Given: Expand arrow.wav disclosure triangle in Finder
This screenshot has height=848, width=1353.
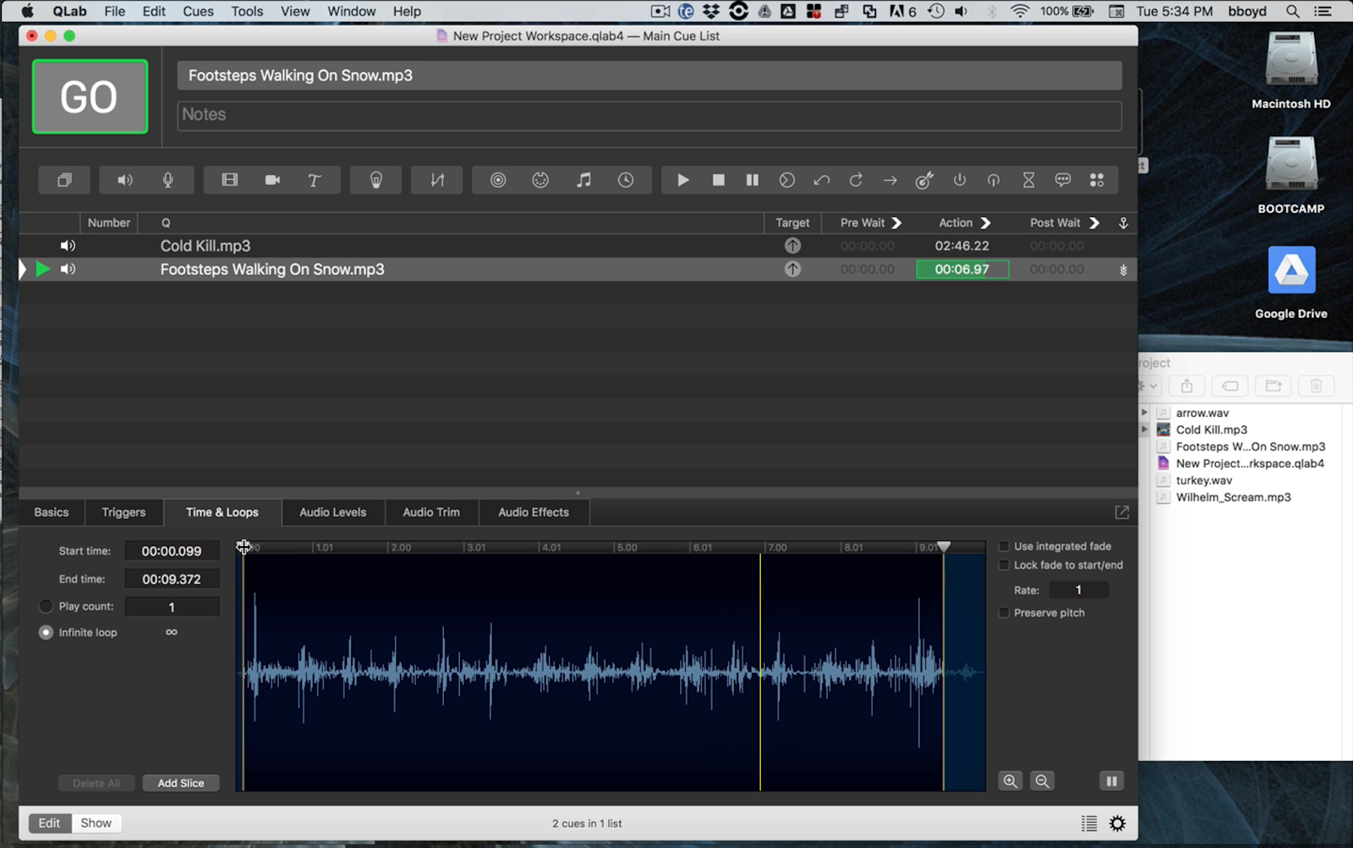Looking at the screenshot, I should pos(1144,413).
